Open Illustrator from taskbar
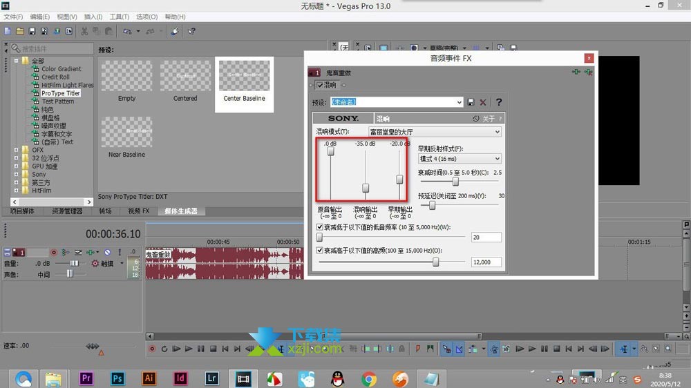This screenshot has height=388, width=691. (149, 378)
